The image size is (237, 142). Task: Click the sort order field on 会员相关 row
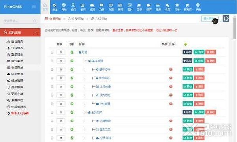pyautogui.click(x=61, y=112)
